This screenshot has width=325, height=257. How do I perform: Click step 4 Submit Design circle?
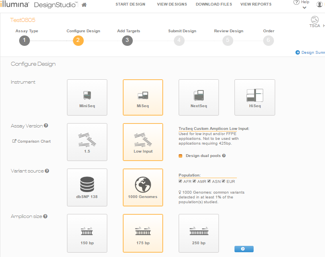[179, 40]
